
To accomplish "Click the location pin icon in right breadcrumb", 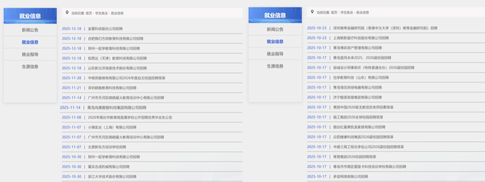I will pyautogui.click(x=312, y=12).
